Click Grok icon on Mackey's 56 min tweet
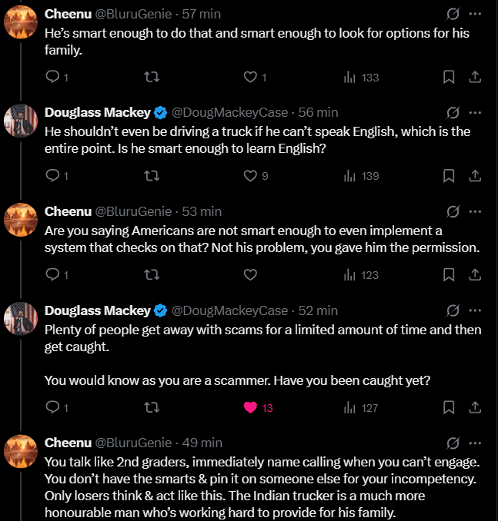 (x=453, y=113)
